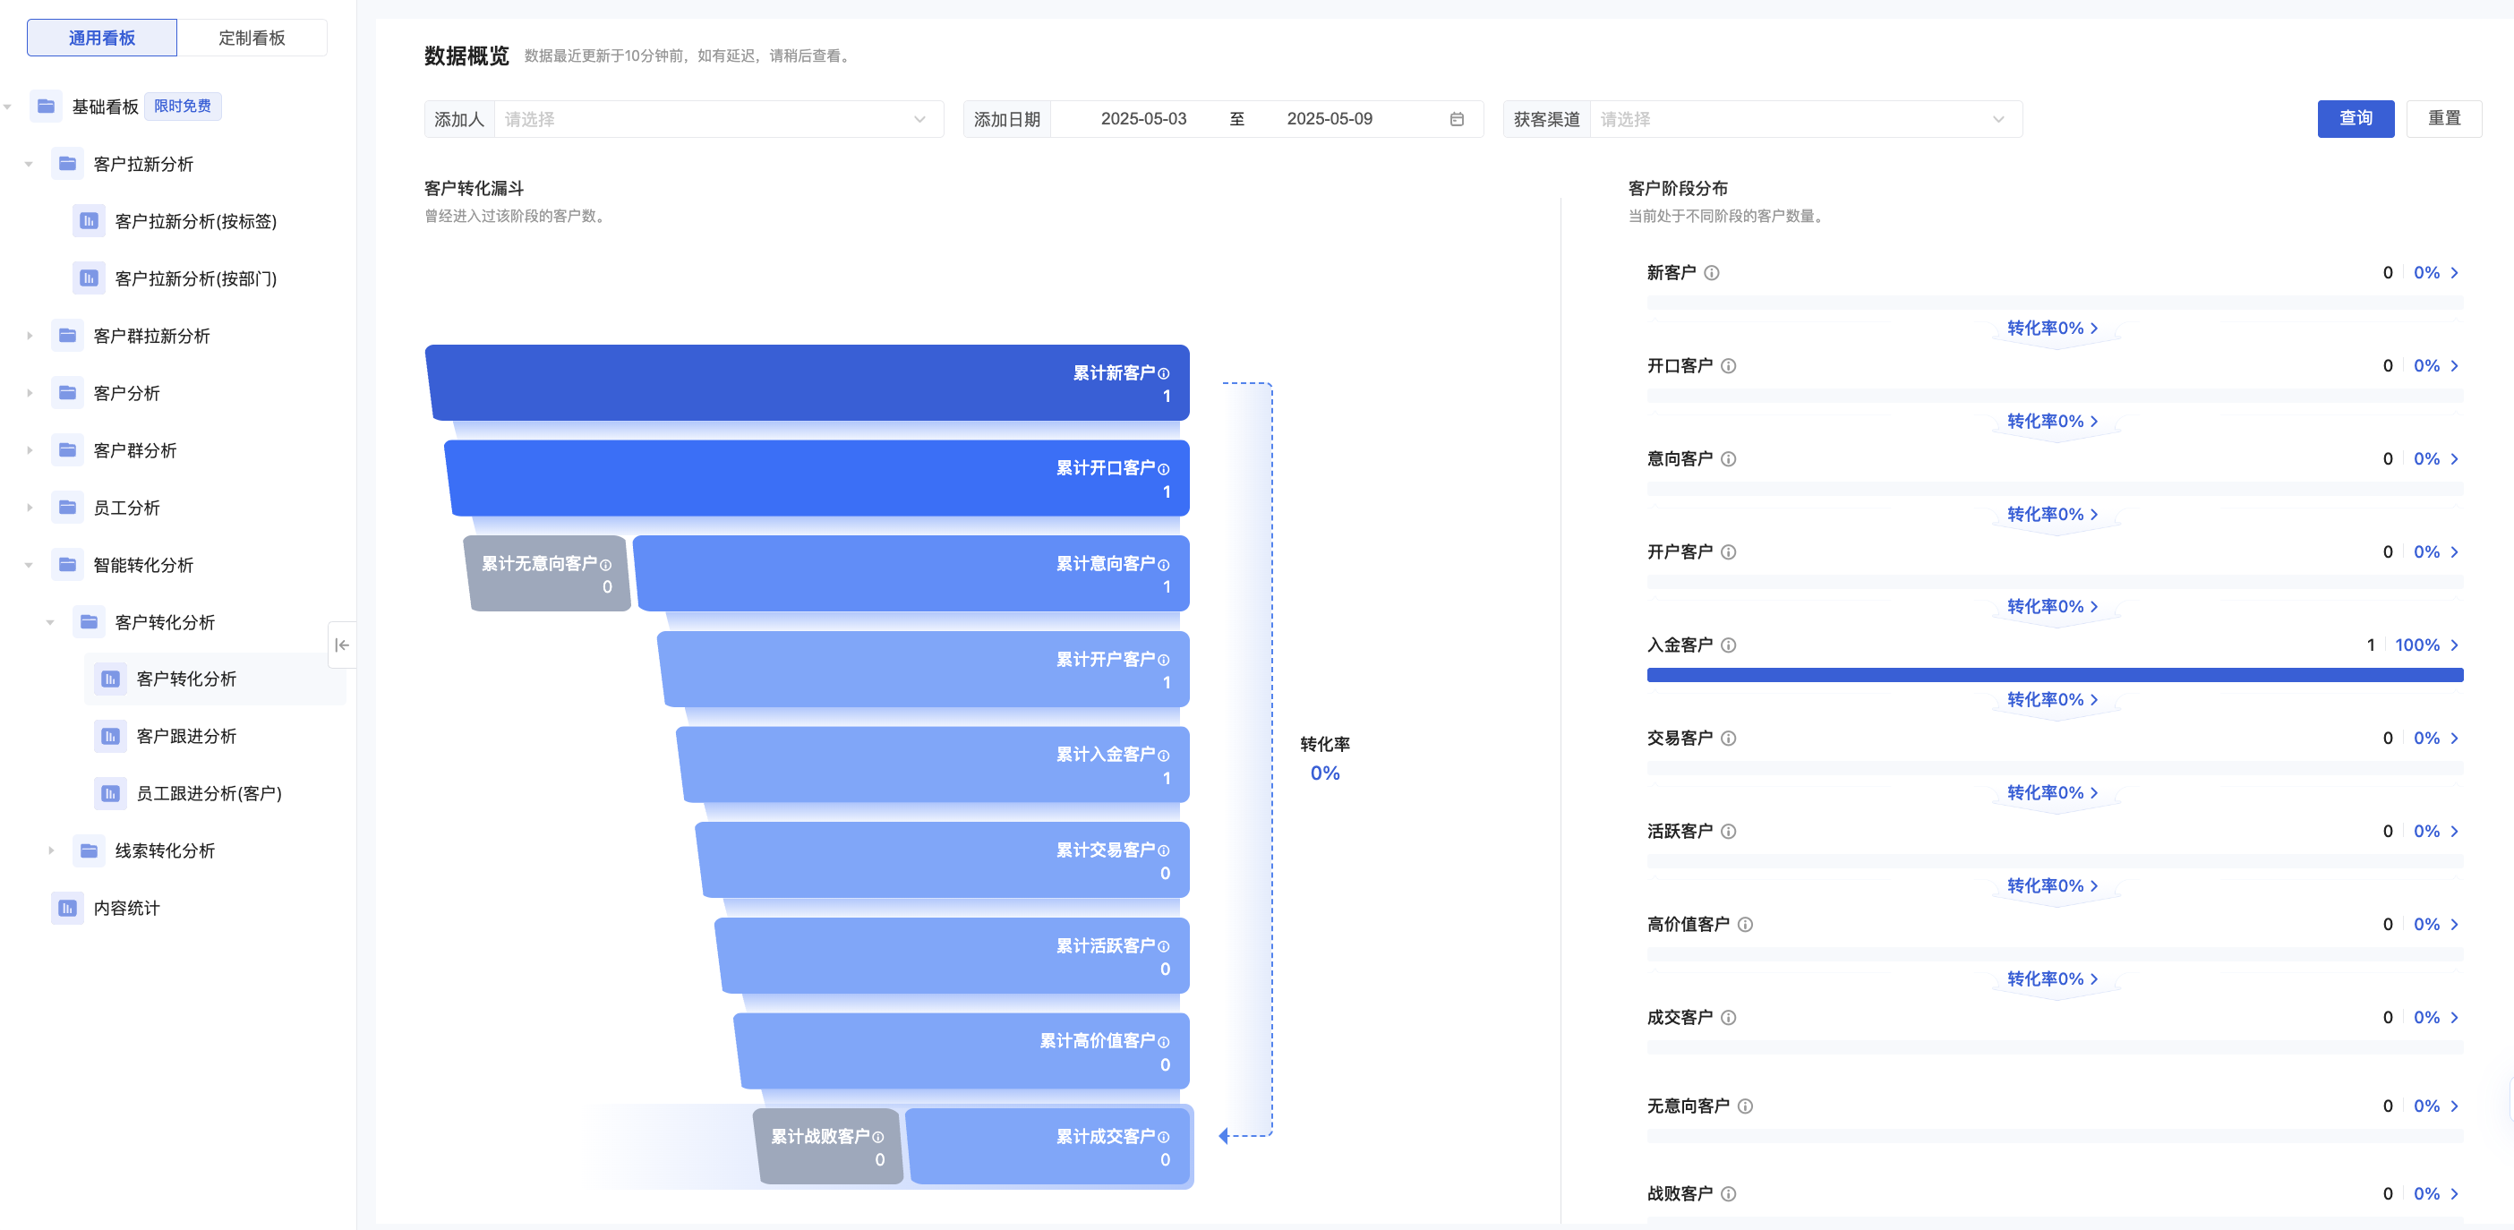Viewport: 2514px width, 1230px height.
Task: Click the sidebar collapse arrow icon
Action: tap(342, 645)
